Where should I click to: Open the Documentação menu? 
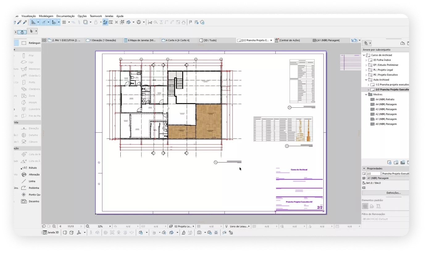point(65,16)
